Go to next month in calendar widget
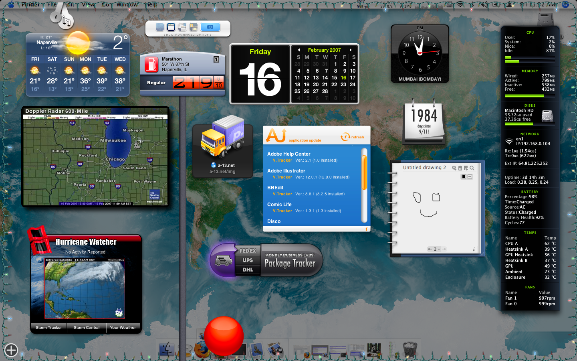This screenshot has width=577, height=361. pyautogui.click(x=351, y=50)
